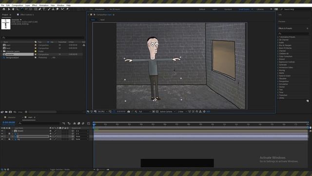Toggle lock on second timeline layer

click(9, 133)
